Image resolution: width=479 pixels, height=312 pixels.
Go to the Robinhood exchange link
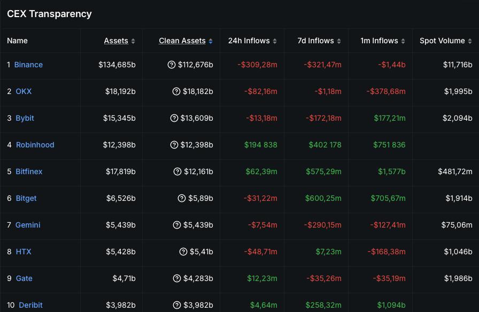tap(35, 145)
